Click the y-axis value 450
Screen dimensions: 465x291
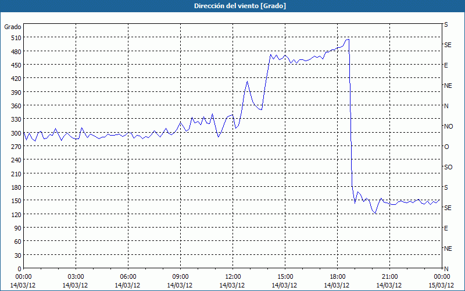click(16, 65)
